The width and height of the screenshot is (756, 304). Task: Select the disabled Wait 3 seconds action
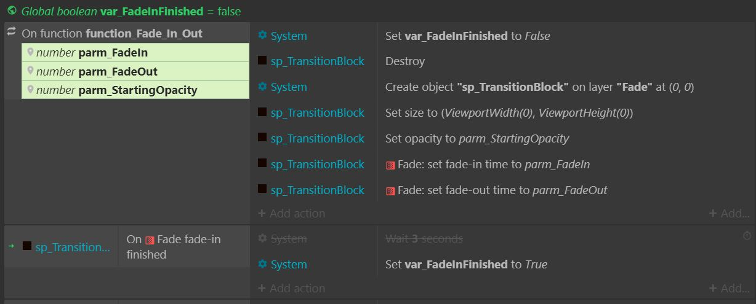click(x=424, y=238)
